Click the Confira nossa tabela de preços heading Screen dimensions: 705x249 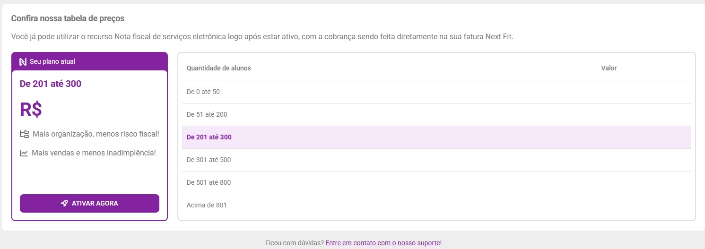coord(68,18)
